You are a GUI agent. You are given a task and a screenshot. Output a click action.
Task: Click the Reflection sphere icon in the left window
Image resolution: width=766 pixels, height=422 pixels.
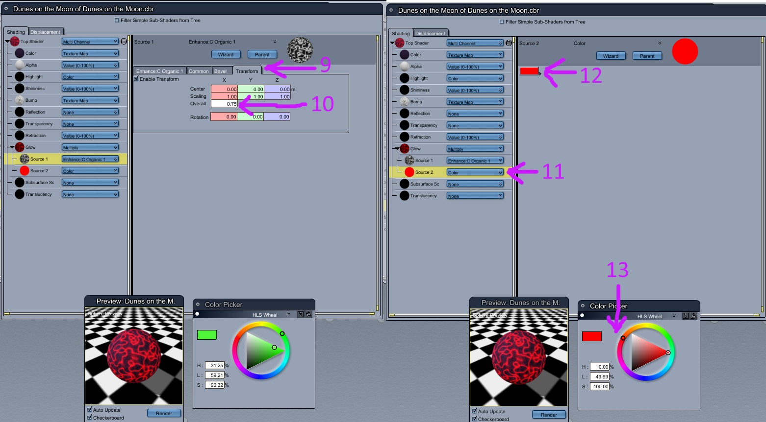[20, 112]
